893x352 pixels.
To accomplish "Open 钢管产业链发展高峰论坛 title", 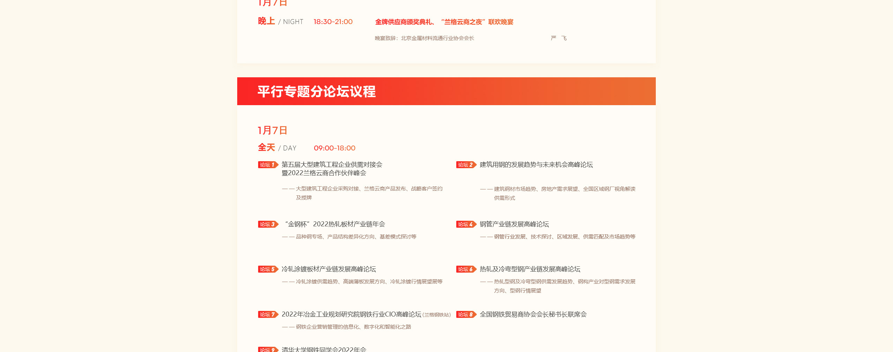I will (514, 224).
